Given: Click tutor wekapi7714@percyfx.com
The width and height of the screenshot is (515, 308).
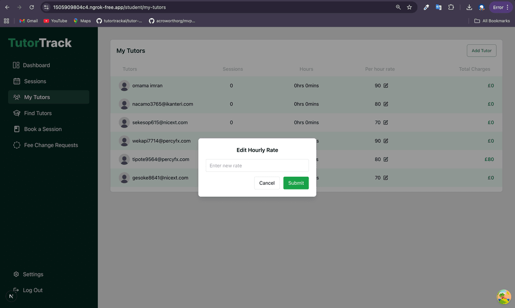Looking at the screenshot, I should coord(161,141).
